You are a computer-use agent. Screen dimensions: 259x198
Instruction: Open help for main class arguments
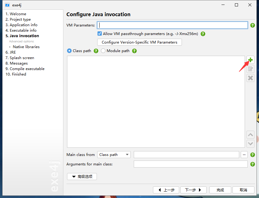253,164
